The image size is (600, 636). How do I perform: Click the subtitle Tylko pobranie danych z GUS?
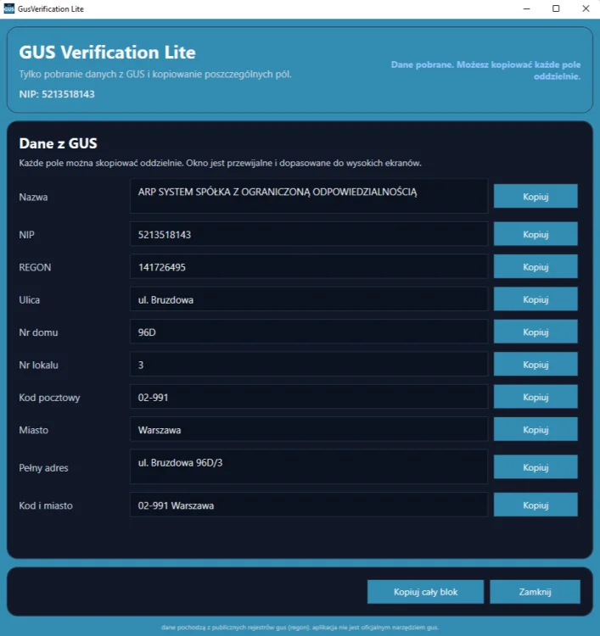tap(155, 75)
